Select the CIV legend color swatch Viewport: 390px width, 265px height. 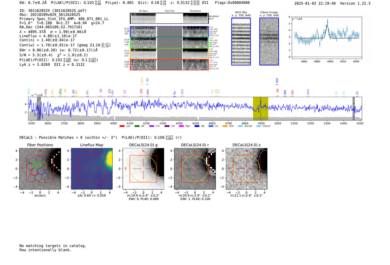click(x=152, y=126)
